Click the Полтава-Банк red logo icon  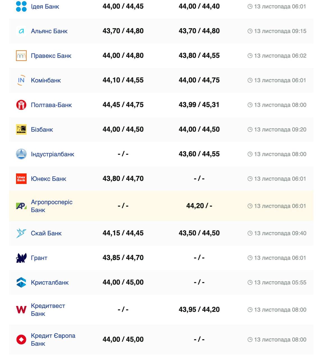(21, 105)
